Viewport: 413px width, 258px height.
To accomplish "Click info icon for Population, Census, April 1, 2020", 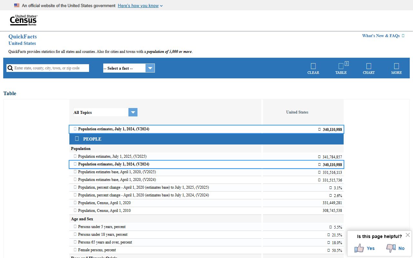I will [75, 203].
